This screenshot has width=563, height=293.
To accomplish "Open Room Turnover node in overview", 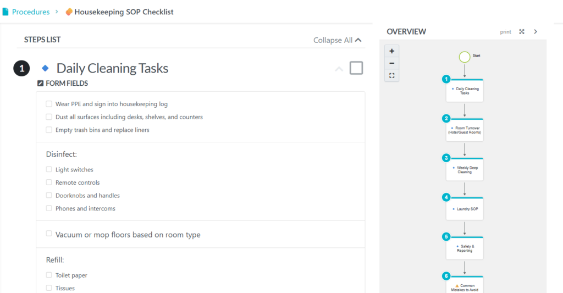I will [x=465, y=130].
